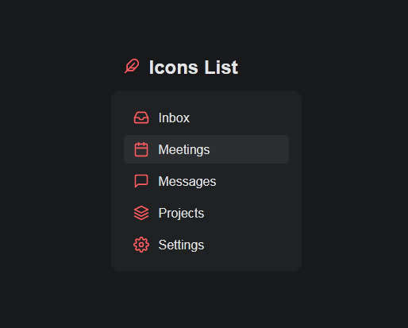Click the word "Icons" in the heading
Image resolution: width=408 pixels, height=328 pixels.
(x=173, y=68)
